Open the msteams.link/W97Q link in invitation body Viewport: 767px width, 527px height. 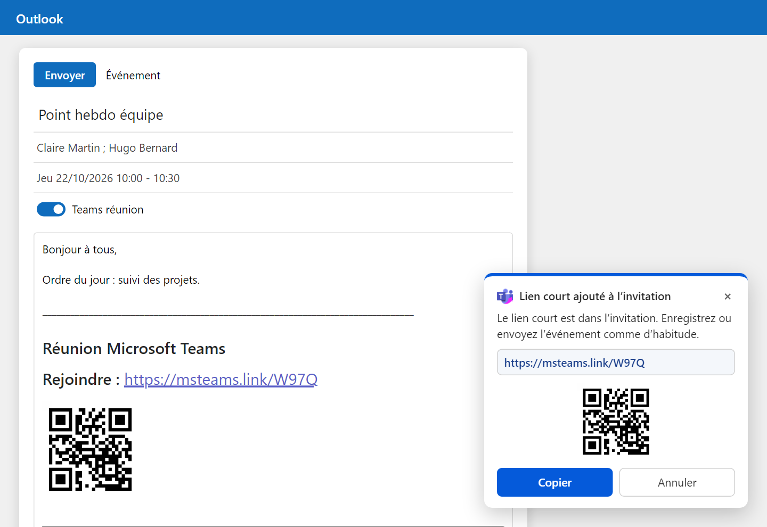point(221,379)
